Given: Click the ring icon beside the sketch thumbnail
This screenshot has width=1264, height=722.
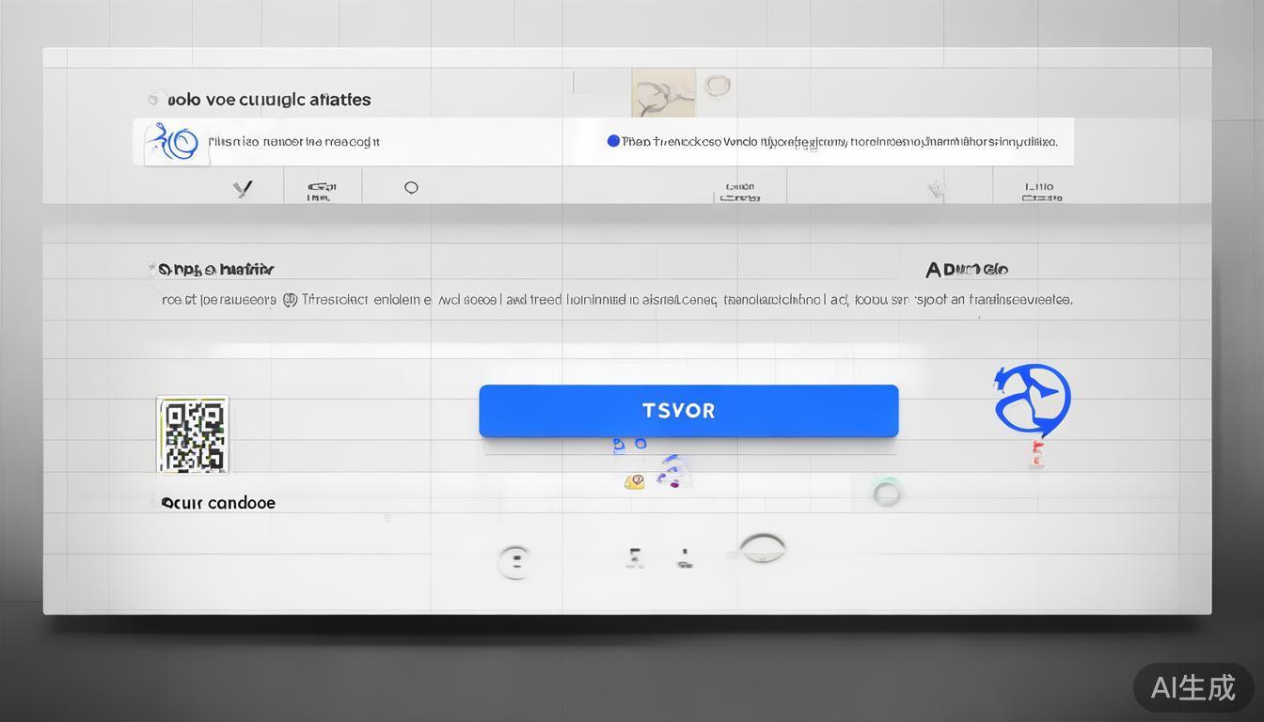Looking at the screenshot, I should tap(718, 86).
